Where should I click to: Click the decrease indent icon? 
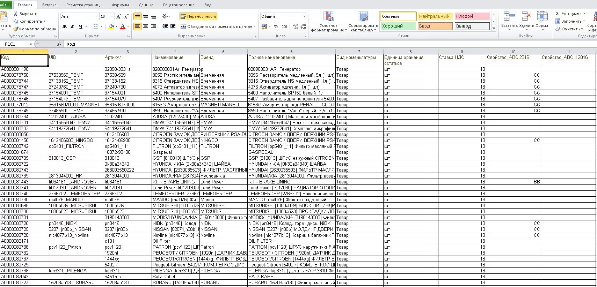(165, 27)
